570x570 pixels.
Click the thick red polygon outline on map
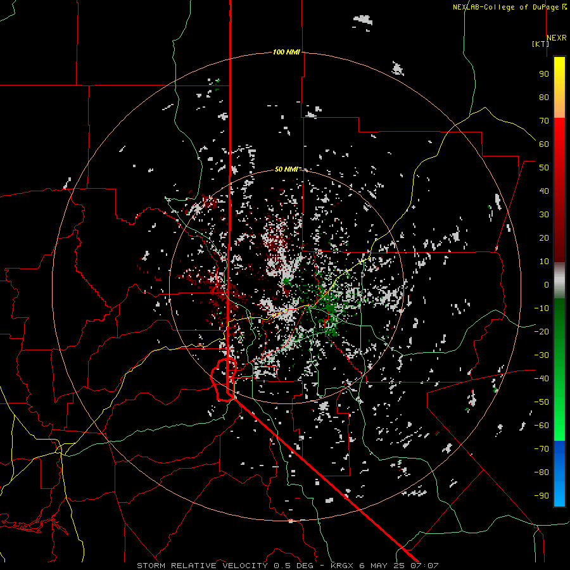tap(224, 379)
